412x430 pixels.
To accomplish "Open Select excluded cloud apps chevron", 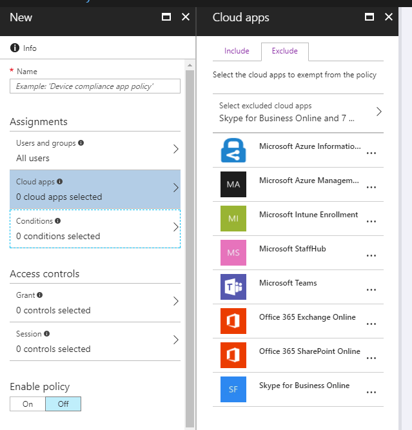I will click(x=379, y=112).
